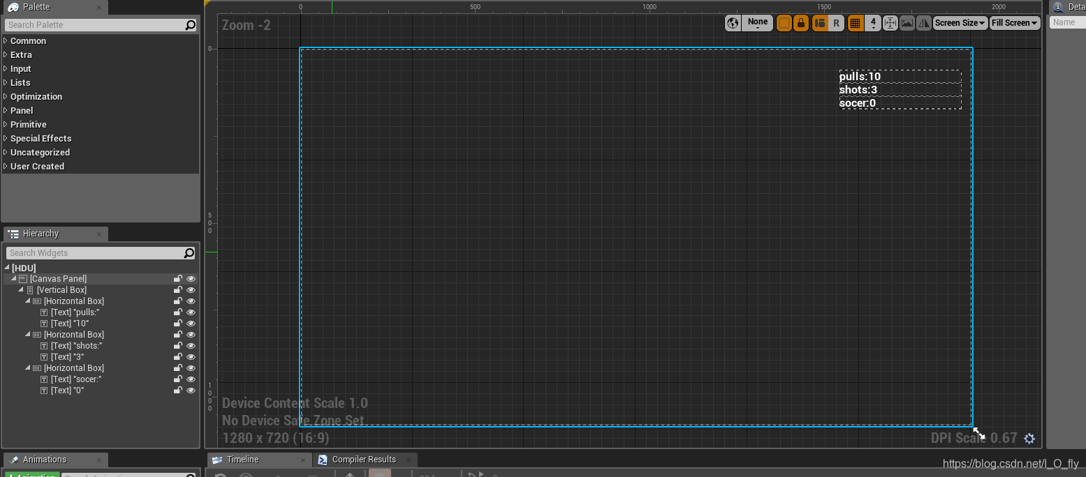Collapse the Vertical Box tree arrow
1086x477 pixels.
(x=21, y=290)
